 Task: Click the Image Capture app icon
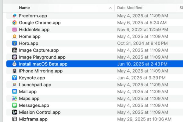pos(14,50)
